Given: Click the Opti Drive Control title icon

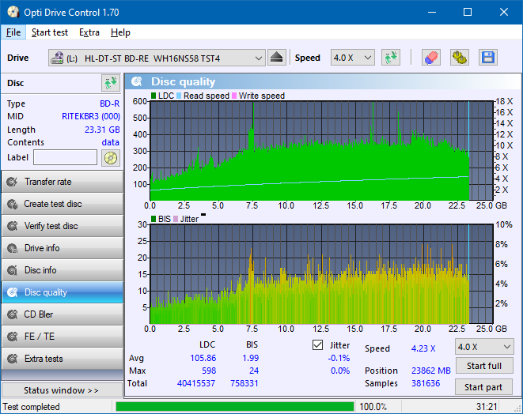Looking at the screenshot, I should tap(13, 13).
